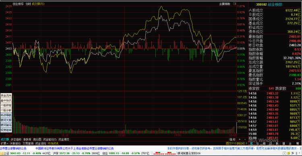The height and width of the screenshot is (156, 302).
Task: Click the boxed plus icon in bottom status bar
Action: pos(284,153)
